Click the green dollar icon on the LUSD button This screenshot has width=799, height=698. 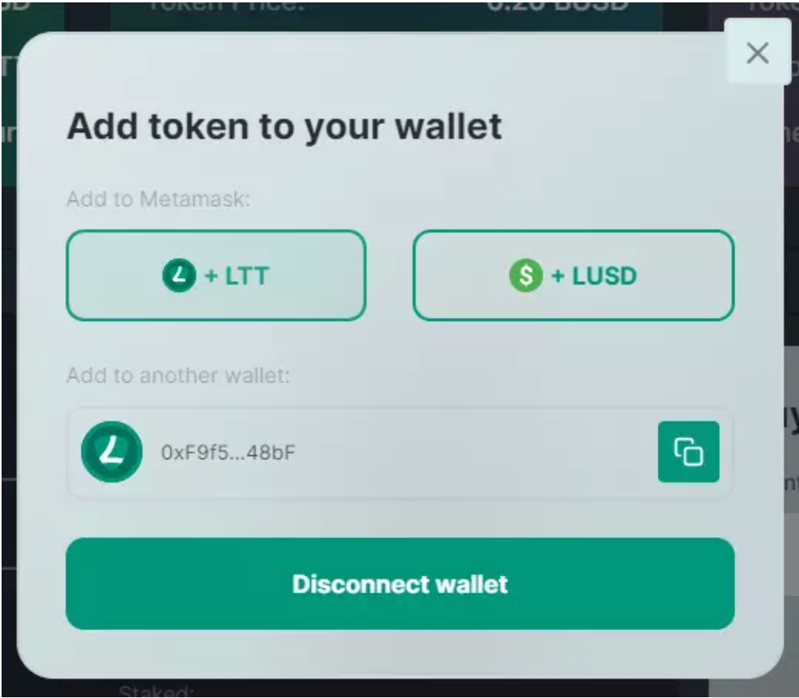pyautogui.click(x=526, y=276)
